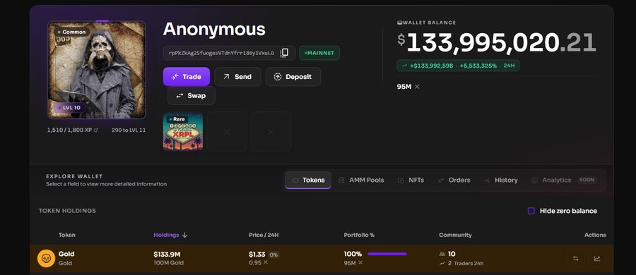Switch to the History tab
The height and width of the screenshot is (275, 636).
500,180
